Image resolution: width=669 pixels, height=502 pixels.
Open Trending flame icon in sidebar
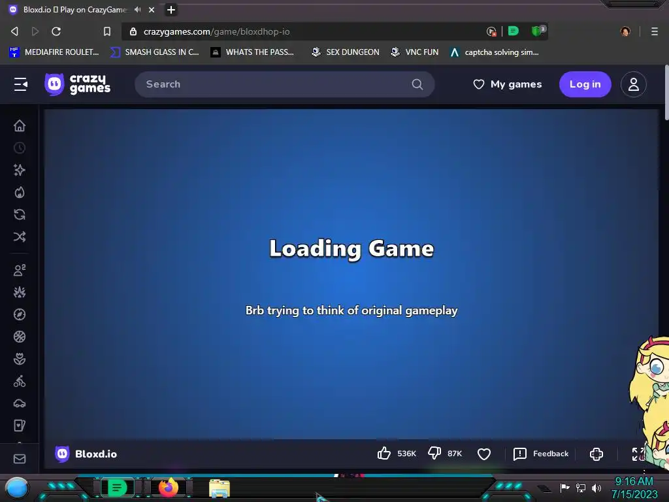(20, 192)
